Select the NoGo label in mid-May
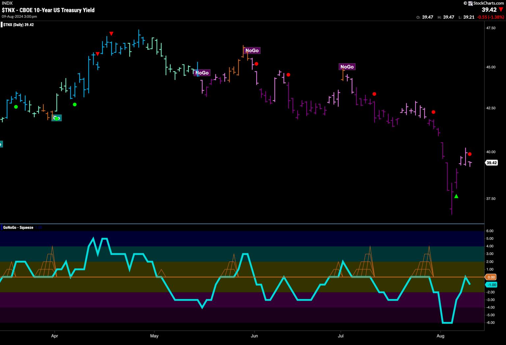 coord(202,73)
